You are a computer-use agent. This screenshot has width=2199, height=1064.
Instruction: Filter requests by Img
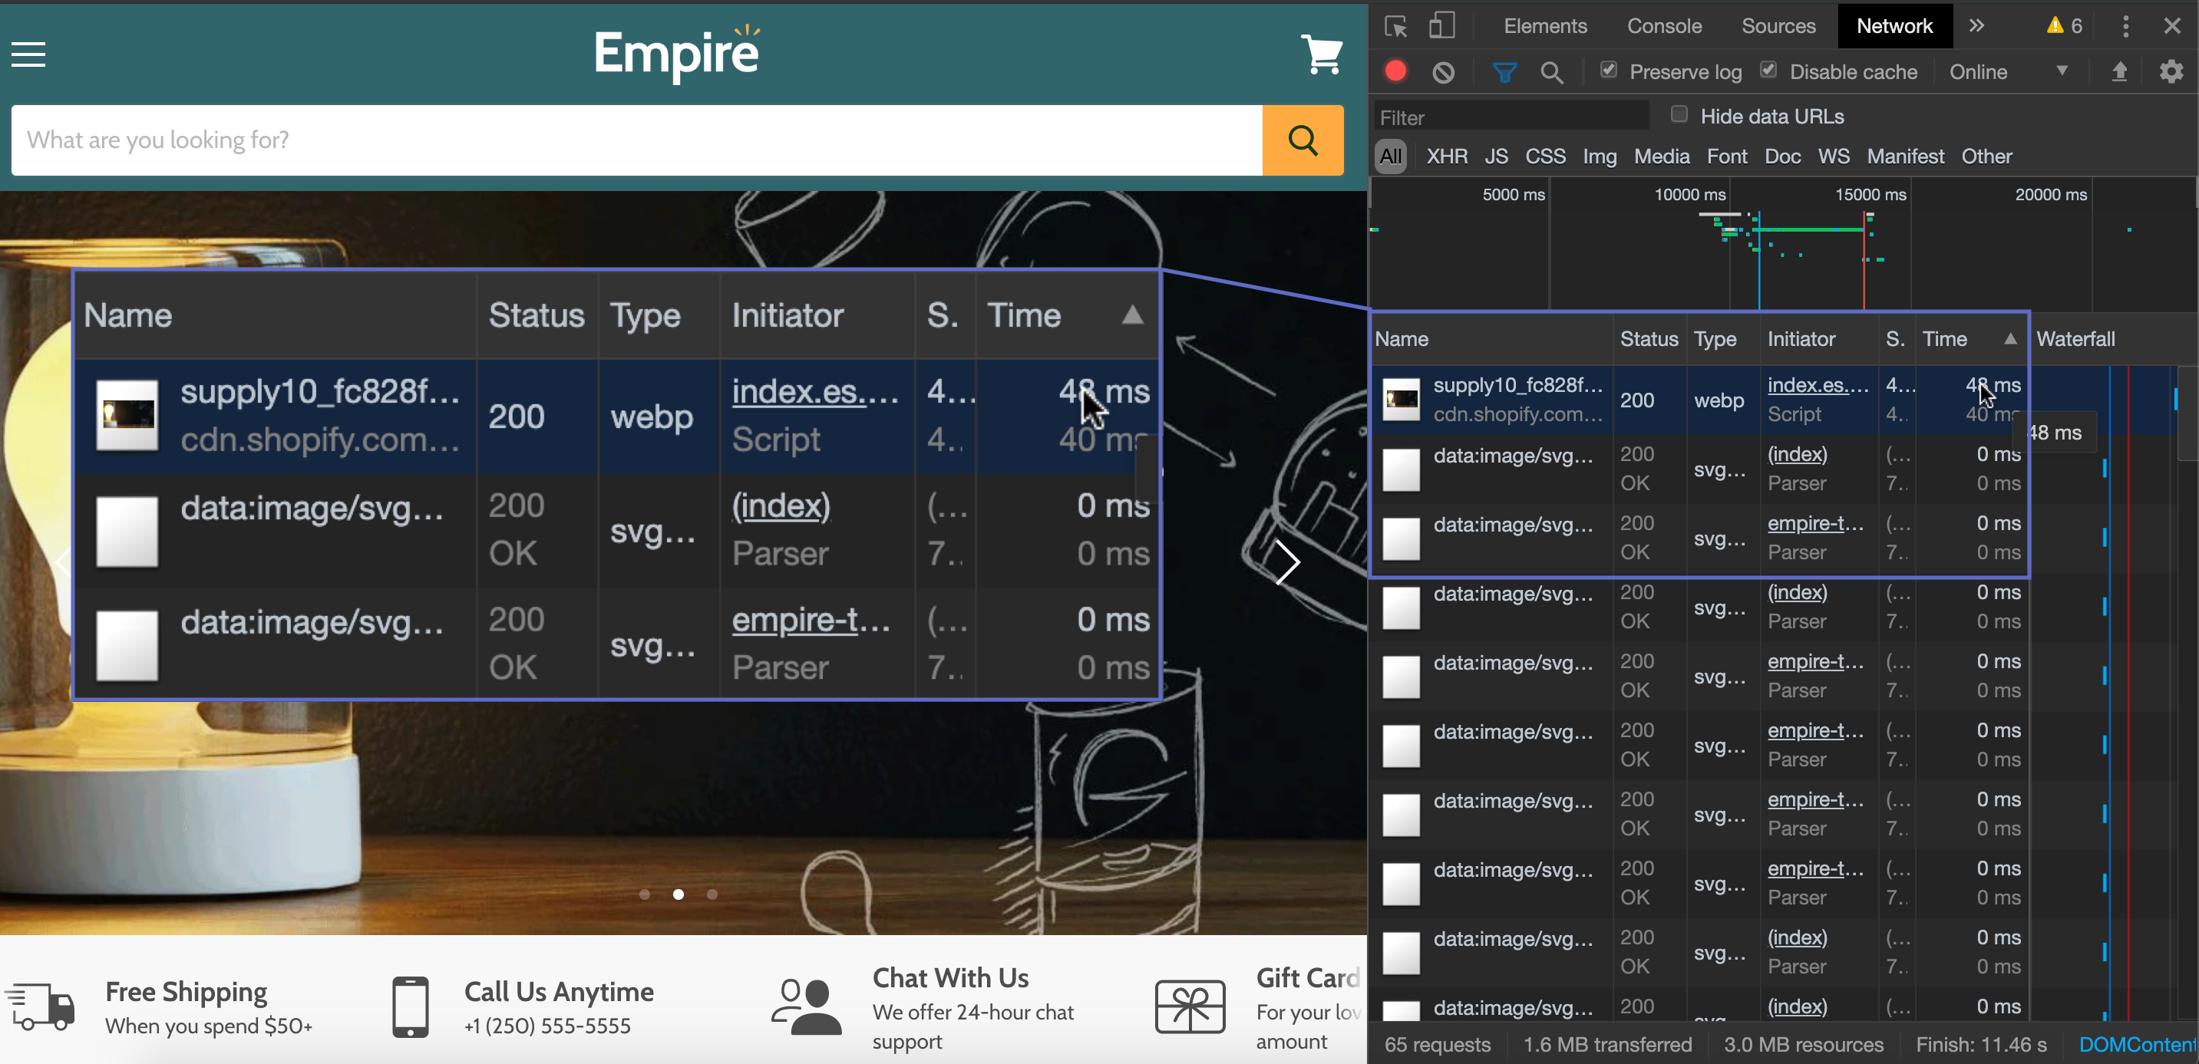(1600, 157)
